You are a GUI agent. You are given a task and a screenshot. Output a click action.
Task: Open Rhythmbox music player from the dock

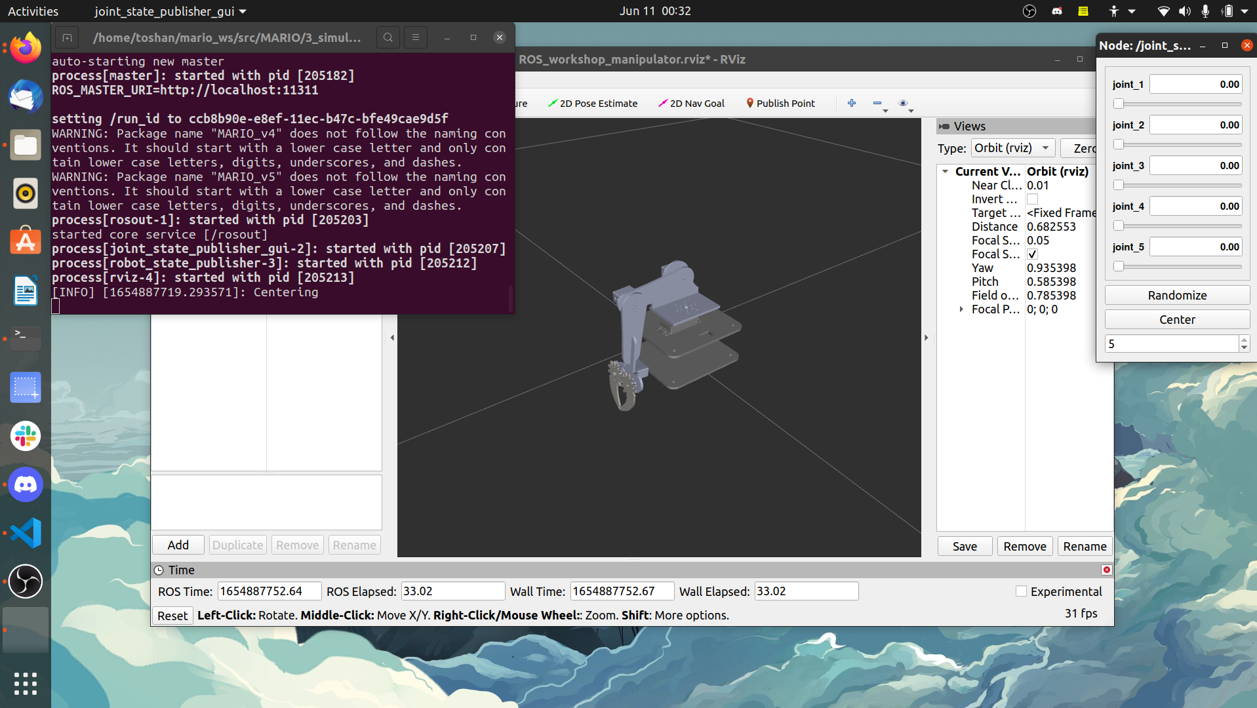26,193
